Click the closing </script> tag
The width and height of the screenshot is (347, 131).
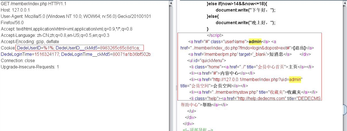point(215,35)
